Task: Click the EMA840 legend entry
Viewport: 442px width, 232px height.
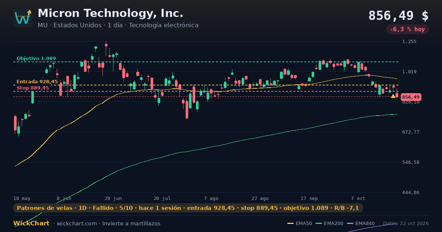Action: click(361, 224)
